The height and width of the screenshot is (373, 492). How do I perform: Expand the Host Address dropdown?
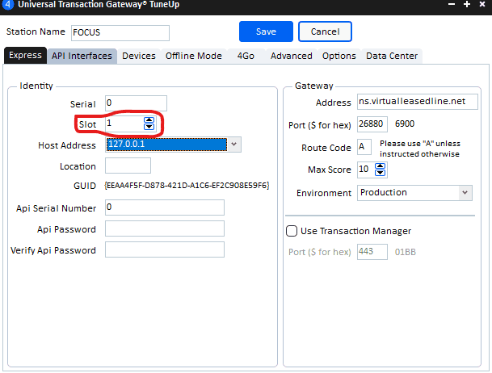(x=233, y=145)
